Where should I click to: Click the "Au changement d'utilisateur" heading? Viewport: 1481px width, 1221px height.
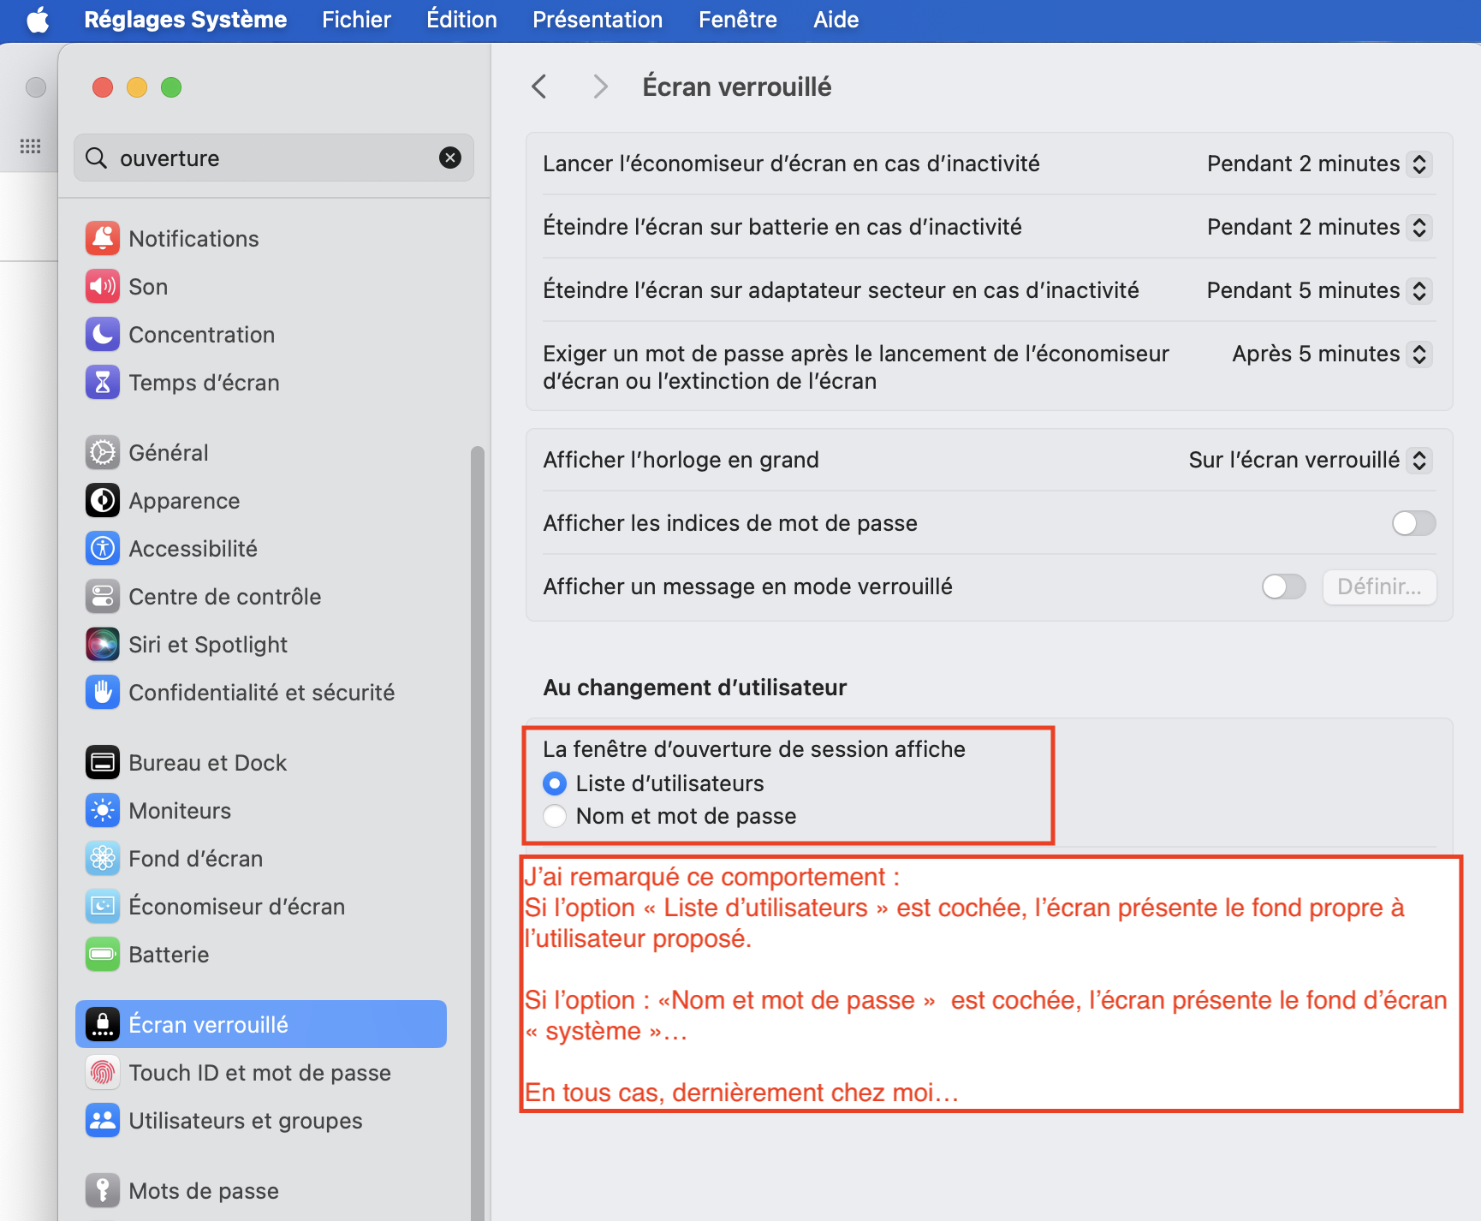[695, 688]
